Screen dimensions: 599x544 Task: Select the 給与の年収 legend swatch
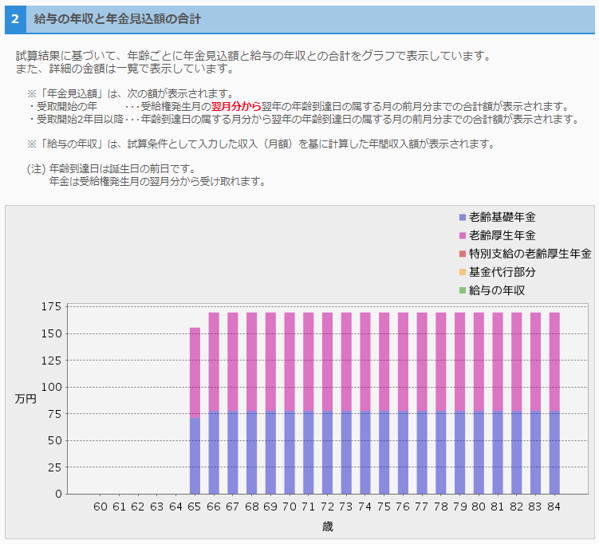click(x=463, y=290)
